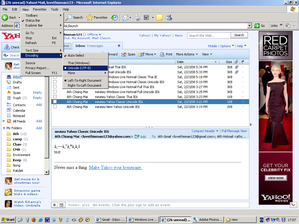The image size is (299, 224).
Task: Click the Spam flame icon in sidebar
Action: (x=9, y=92)
